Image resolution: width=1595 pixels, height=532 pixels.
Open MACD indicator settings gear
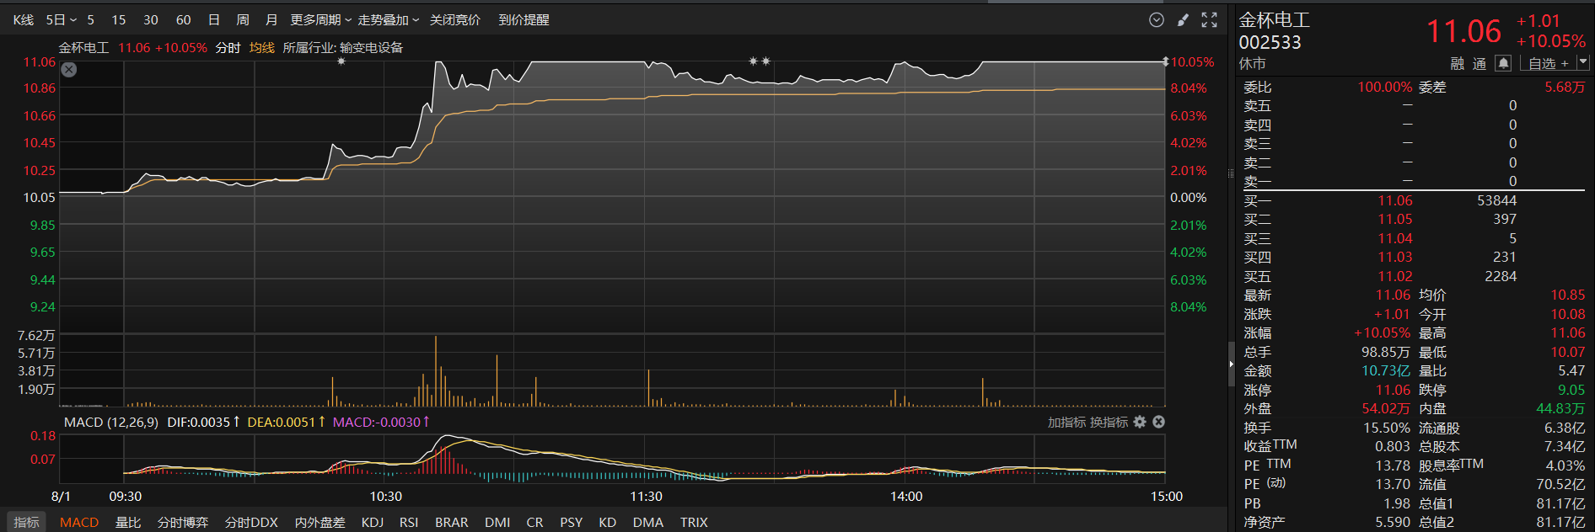[x=1140, y=422]
